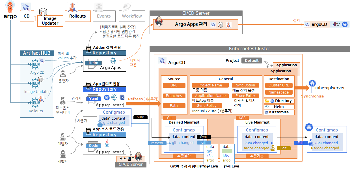Select the Argo Apps 관리 label
Viewport: 350px width, 172px height.
191,25
